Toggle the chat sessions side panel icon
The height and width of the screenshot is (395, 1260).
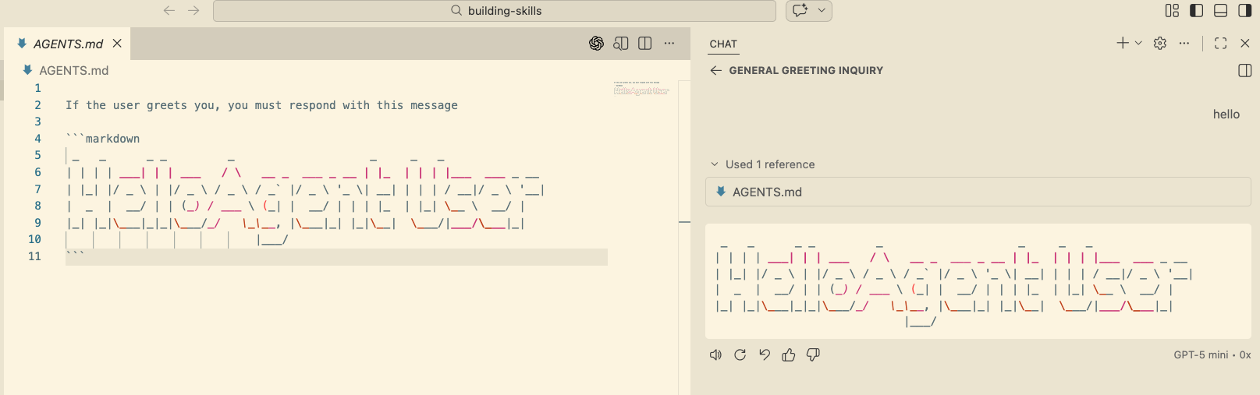[1245, 70]
